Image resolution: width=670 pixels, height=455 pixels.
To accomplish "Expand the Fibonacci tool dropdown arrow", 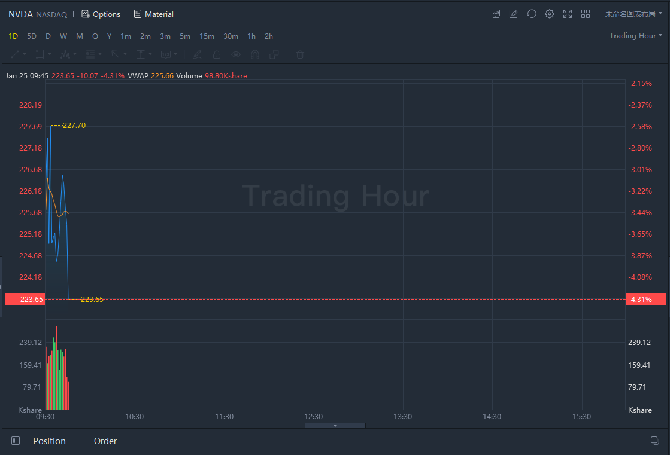I will (100, 54).
